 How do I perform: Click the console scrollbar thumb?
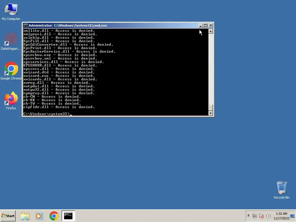211,108
